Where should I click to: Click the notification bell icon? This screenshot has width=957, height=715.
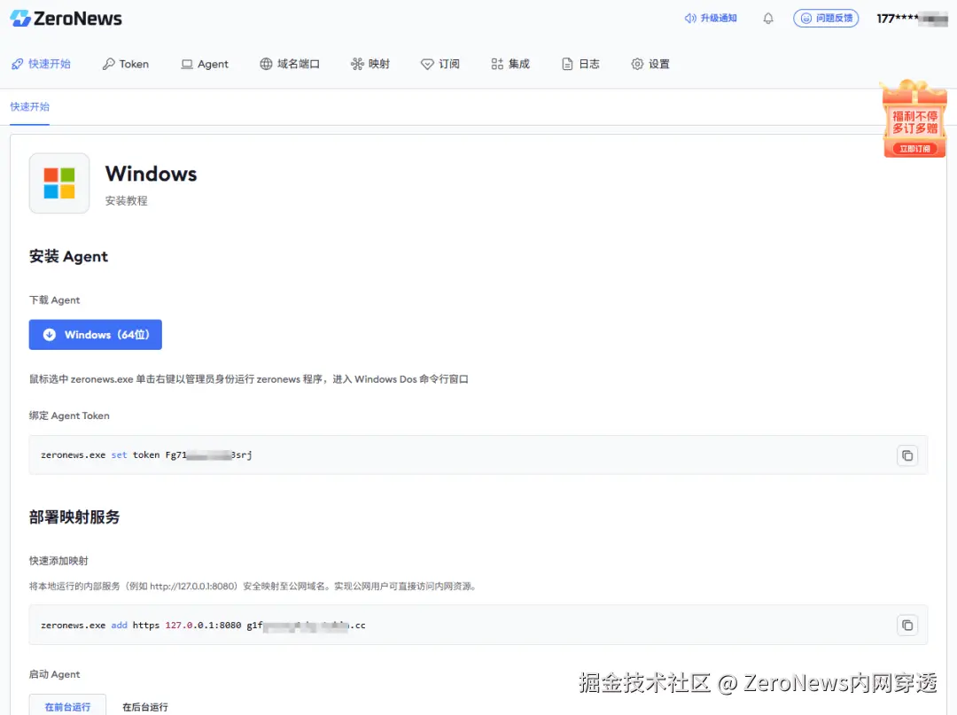click(x=767, y=19)
